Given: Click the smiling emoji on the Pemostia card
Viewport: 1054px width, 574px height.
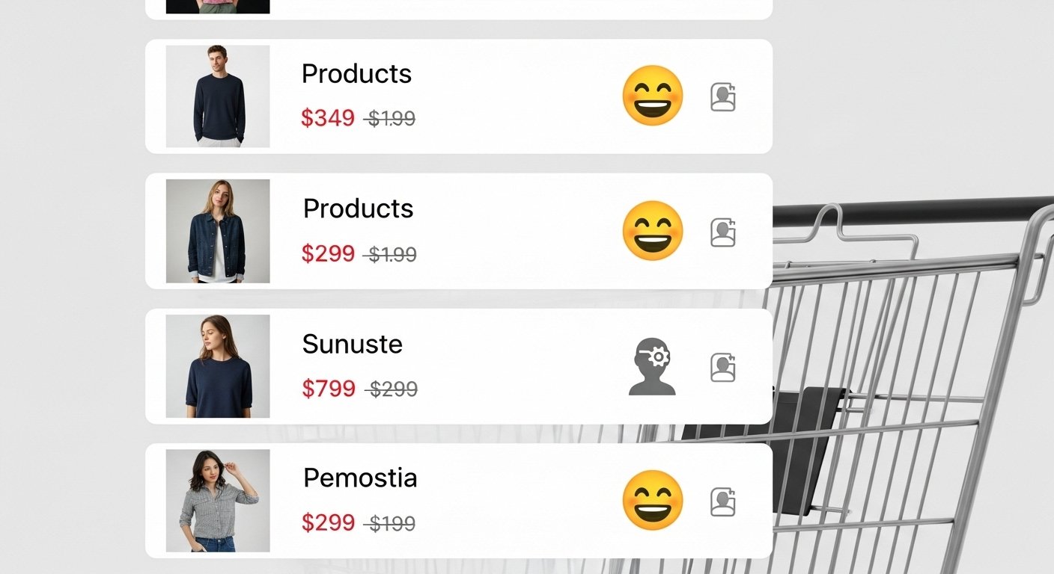Looking at the screenshot, I should [651, 501].
